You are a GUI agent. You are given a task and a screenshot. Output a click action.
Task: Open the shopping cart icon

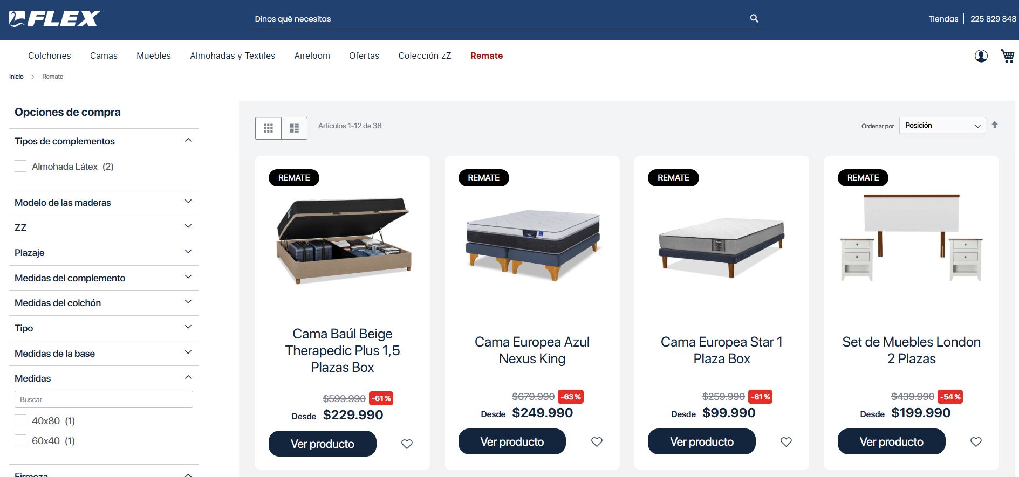(1007, 56)
